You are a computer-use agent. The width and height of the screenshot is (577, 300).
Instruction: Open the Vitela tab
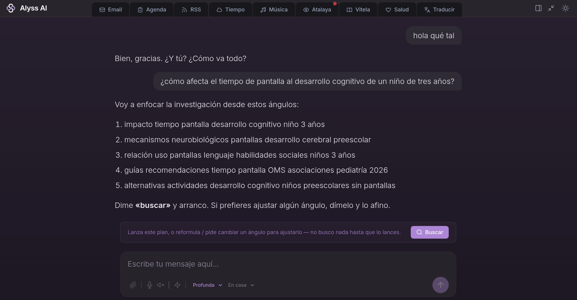point(358,10)
